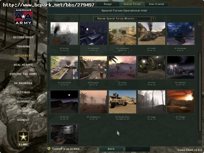
Task: Select the SF PCR map thumbnail
Action: (x=152, y=68)
